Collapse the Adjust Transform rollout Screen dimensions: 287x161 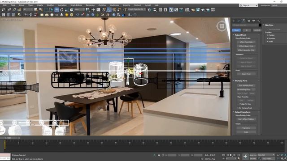point(243,112)
